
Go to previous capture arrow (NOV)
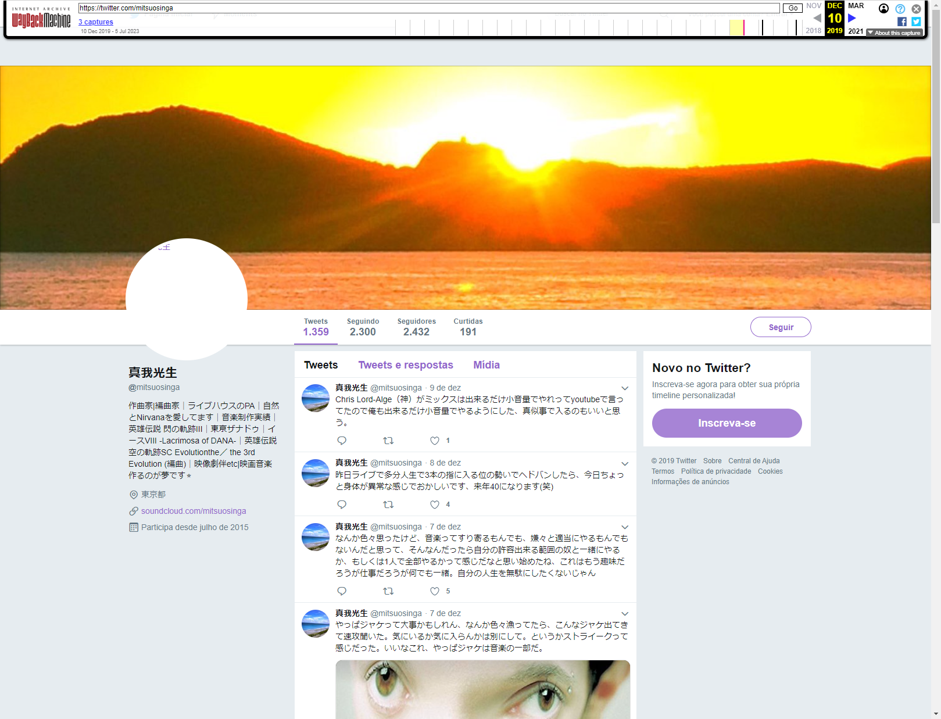(817, 18)
